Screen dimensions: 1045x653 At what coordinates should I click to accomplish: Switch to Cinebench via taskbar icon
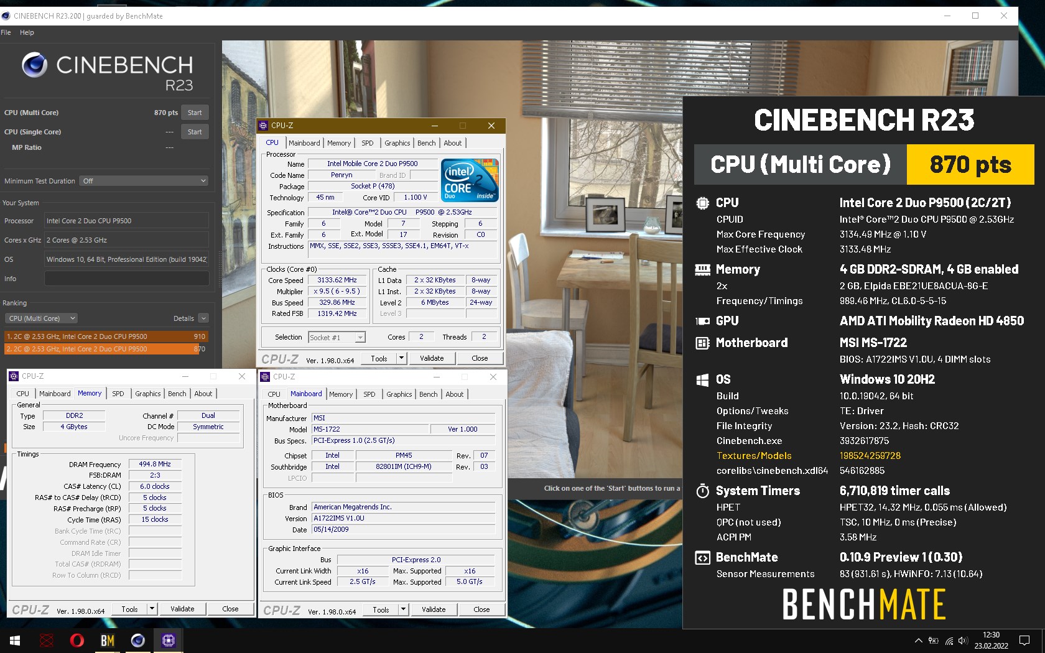(x=137, y=641)
